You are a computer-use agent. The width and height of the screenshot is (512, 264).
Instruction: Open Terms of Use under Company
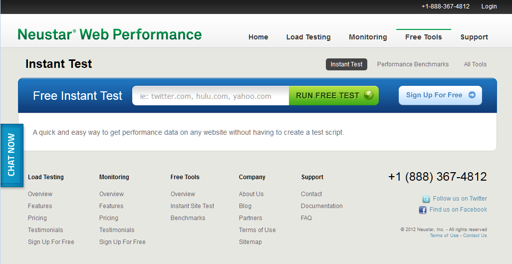pyautogui.click(x=257, y=230)
